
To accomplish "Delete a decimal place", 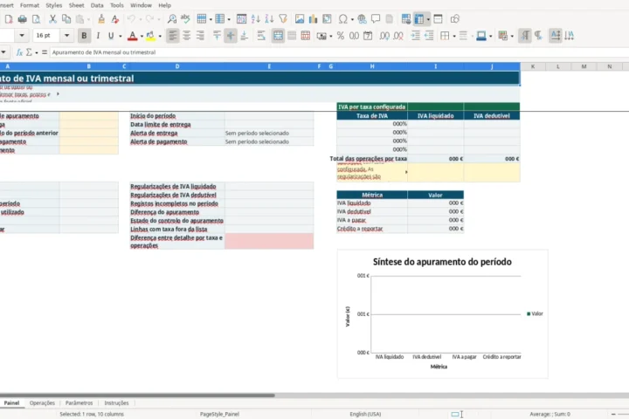I will click(398, 36).
